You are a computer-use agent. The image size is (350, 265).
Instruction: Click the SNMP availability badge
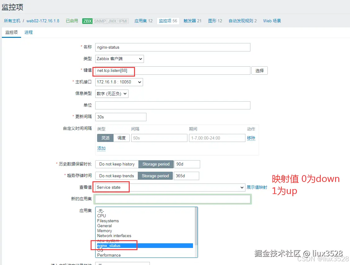tap(100, 21)
